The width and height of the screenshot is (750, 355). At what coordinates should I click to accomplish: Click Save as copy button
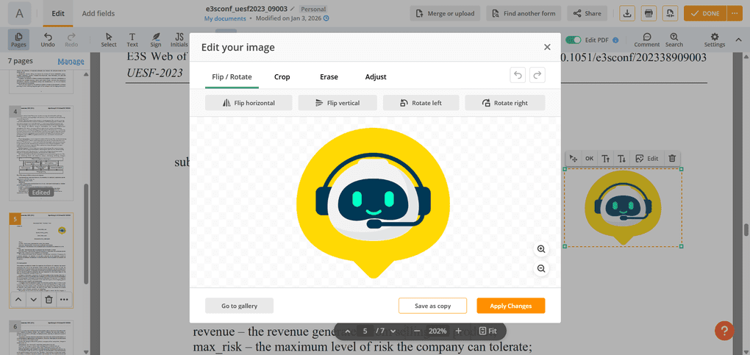tap(432, 306)
